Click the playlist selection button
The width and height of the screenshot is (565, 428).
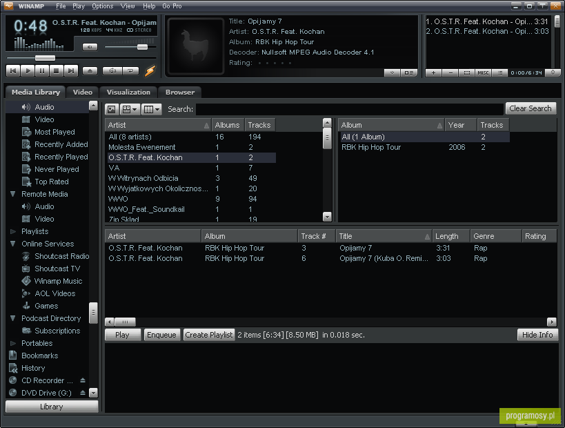(x=467, y=73)
